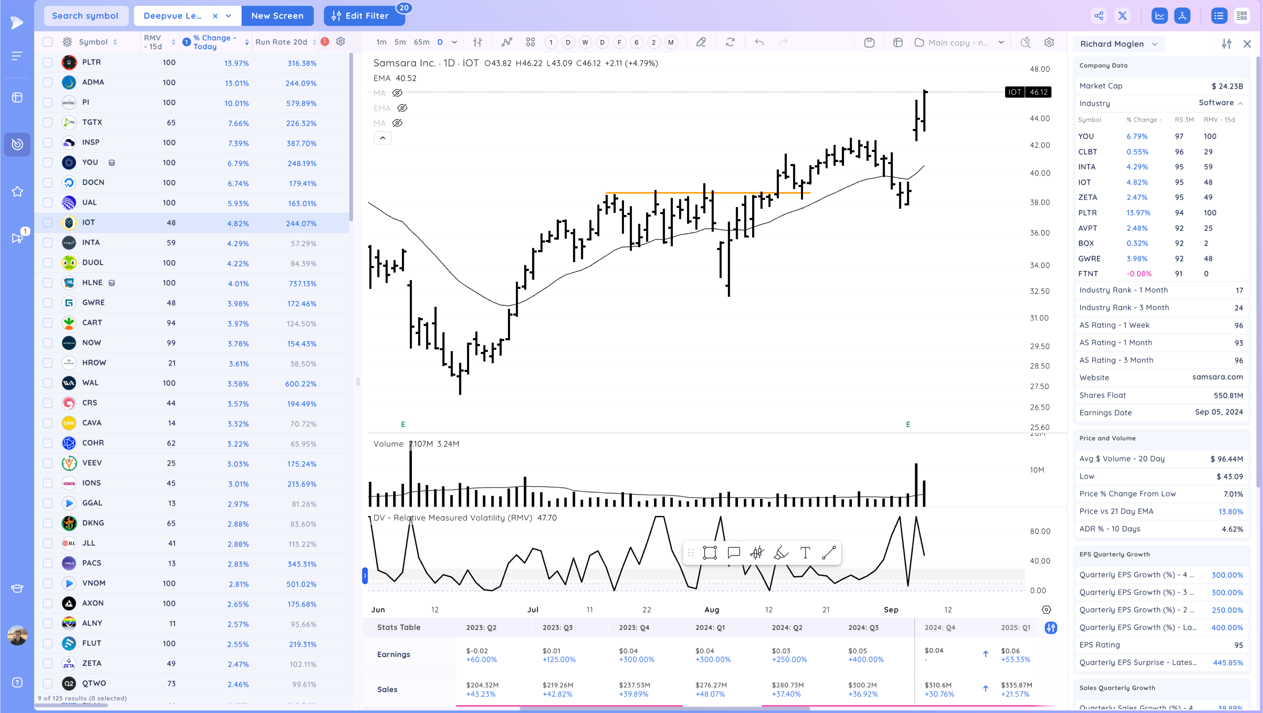Click the New Screen button
Screen dimensions: 1263x713
coord(277,16)
